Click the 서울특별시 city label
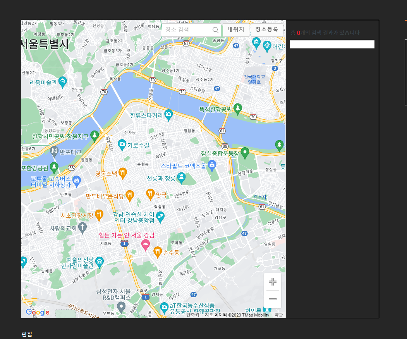 (x=45, y=44)
